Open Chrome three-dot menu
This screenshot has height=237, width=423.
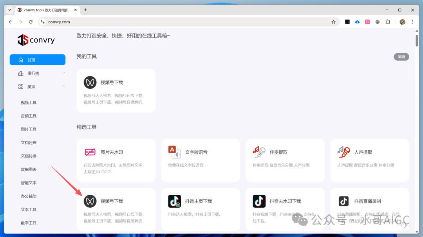pyautogui.click(x=412, y=22)
